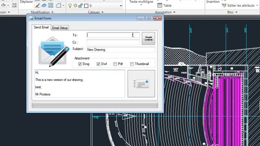Click the Insertion ribbon button

point(213,2)
